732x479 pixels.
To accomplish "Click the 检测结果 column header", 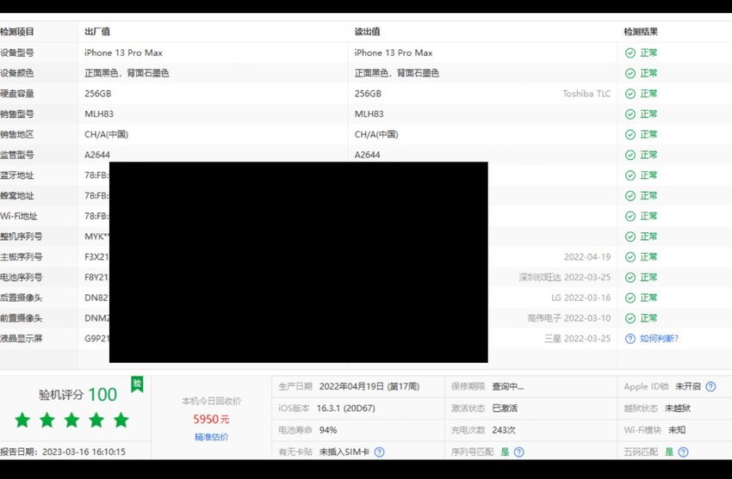I will tap(641, 32).
